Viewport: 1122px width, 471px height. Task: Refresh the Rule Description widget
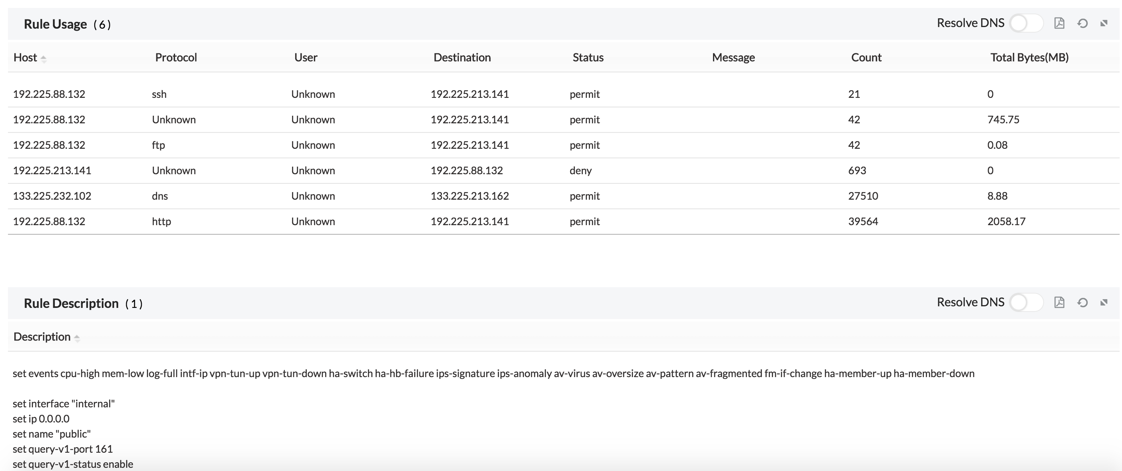click(x=1082, y=303)
